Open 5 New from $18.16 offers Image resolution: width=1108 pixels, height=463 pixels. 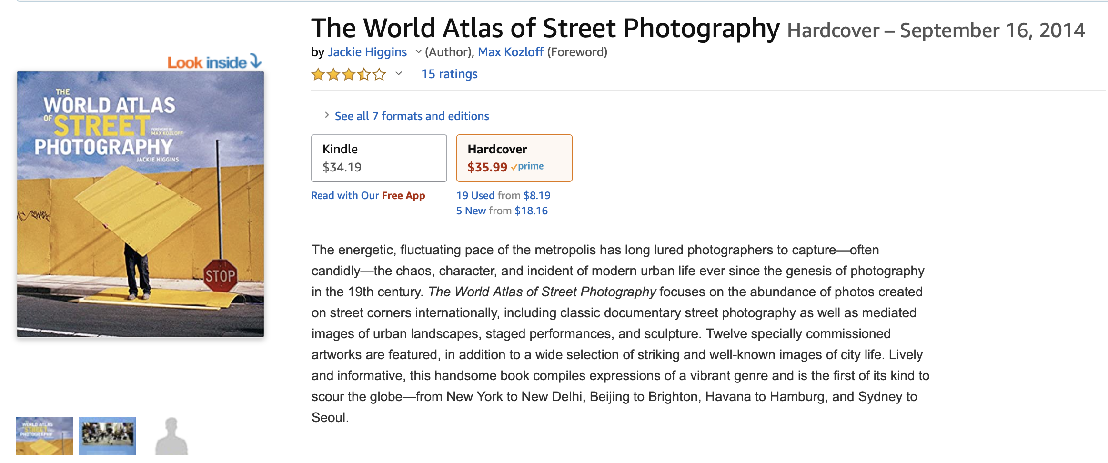point(502,211)
